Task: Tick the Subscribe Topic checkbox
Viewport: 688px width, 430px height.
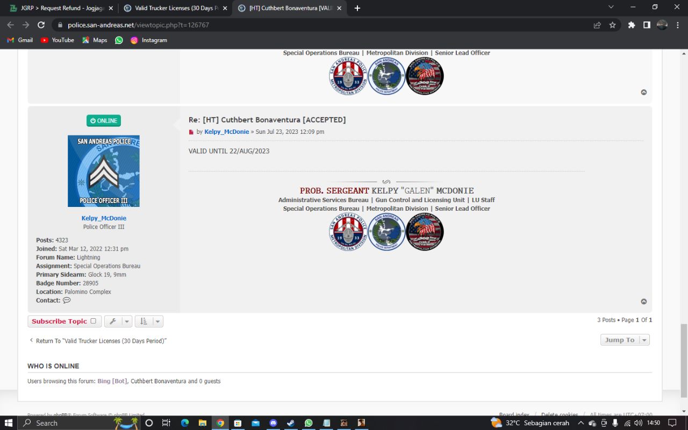Action: coord(93,321)
